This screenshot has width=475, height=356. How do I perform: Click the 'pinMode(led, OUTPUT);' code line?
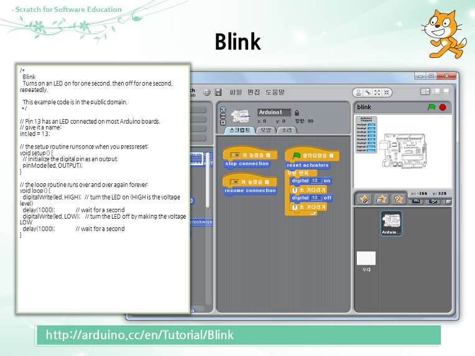[52, 166]
